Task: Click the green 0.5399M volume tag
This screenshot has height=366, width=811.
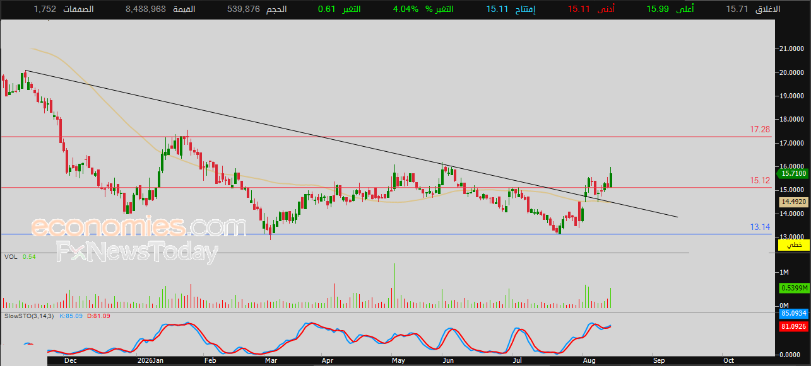Action: click(x=795, y=288)
